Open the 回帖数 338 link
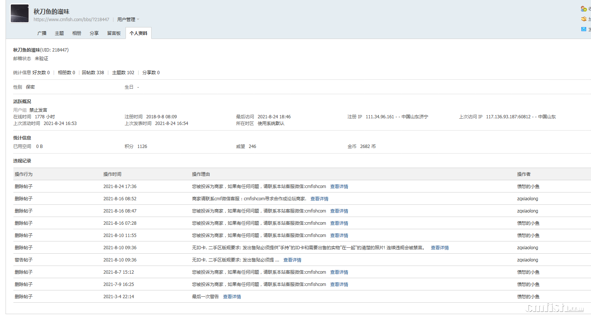Viewport: 591px width, 316px height. click(x=93, y=73)
